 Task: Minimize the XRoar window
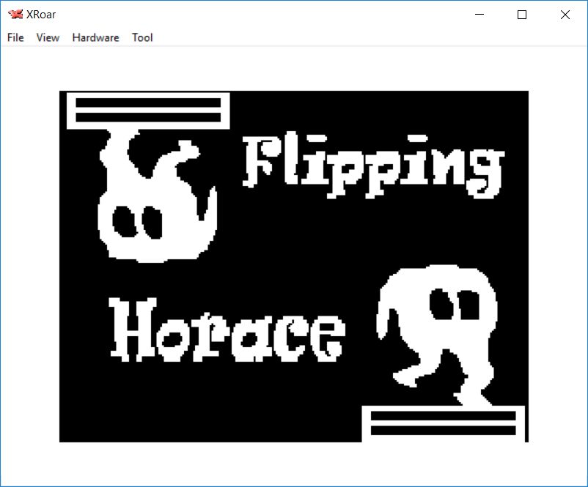(x=479, y=15)
